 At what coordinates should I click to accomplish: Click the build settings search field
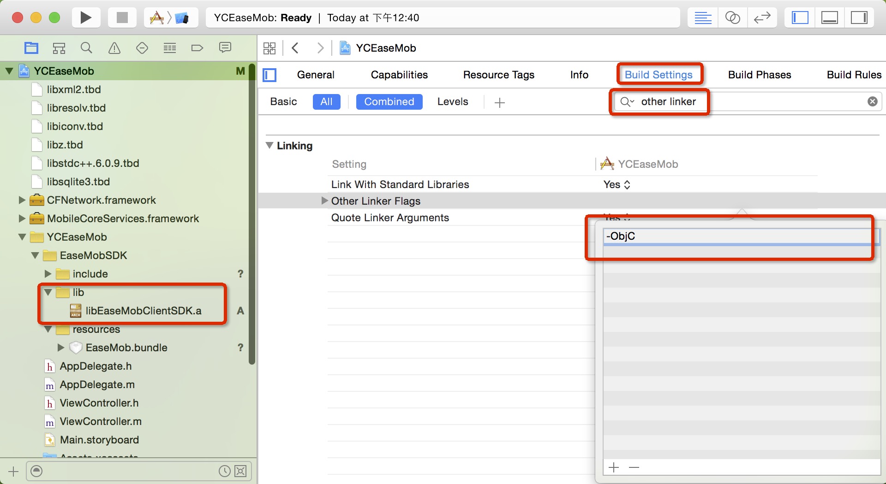tap(748, 101)
